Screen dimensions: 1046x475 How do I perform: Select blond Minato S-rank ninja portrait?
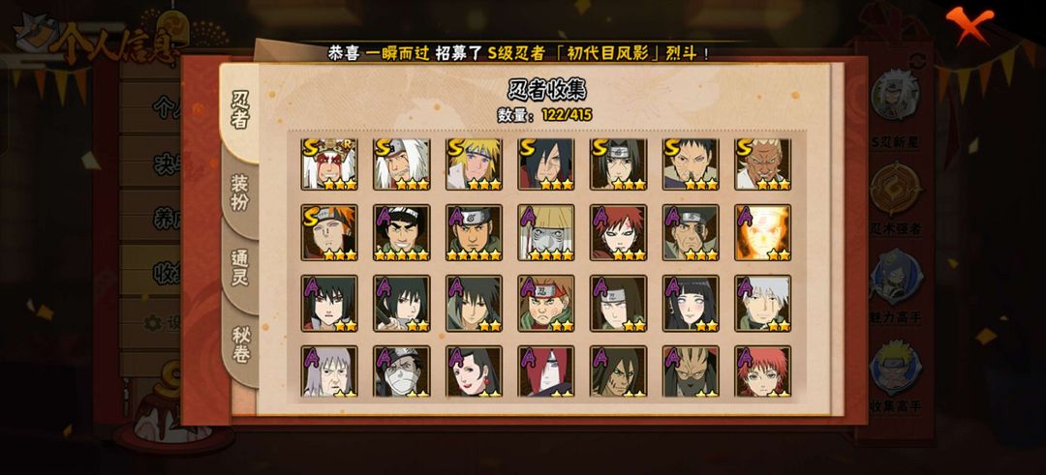(474, 163)
